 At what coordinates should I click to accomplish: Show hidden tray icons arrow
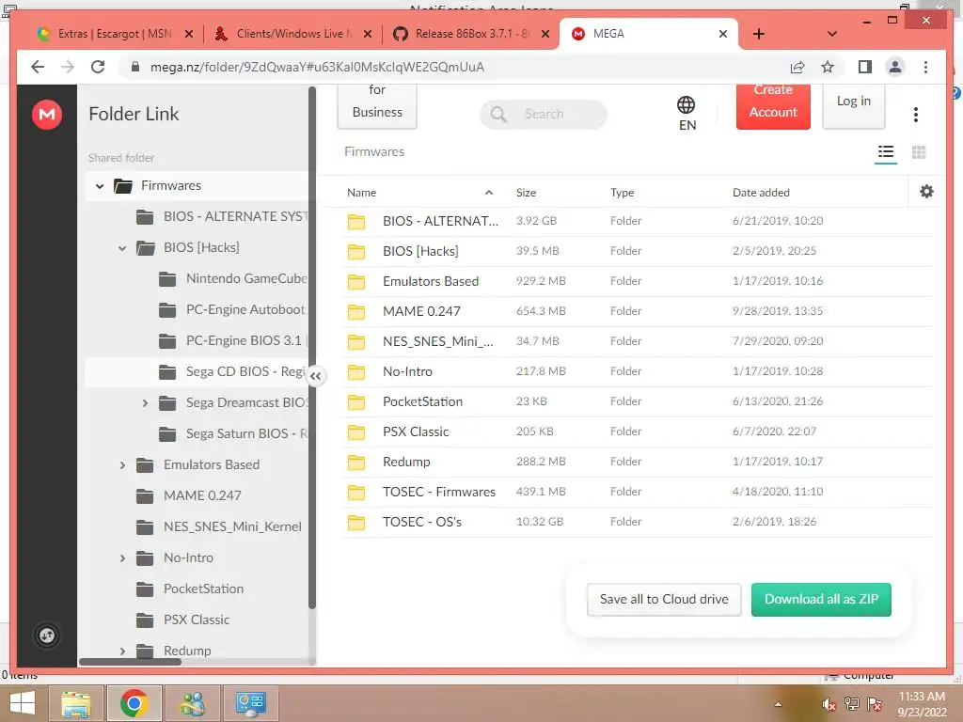(x=778, y=704)
